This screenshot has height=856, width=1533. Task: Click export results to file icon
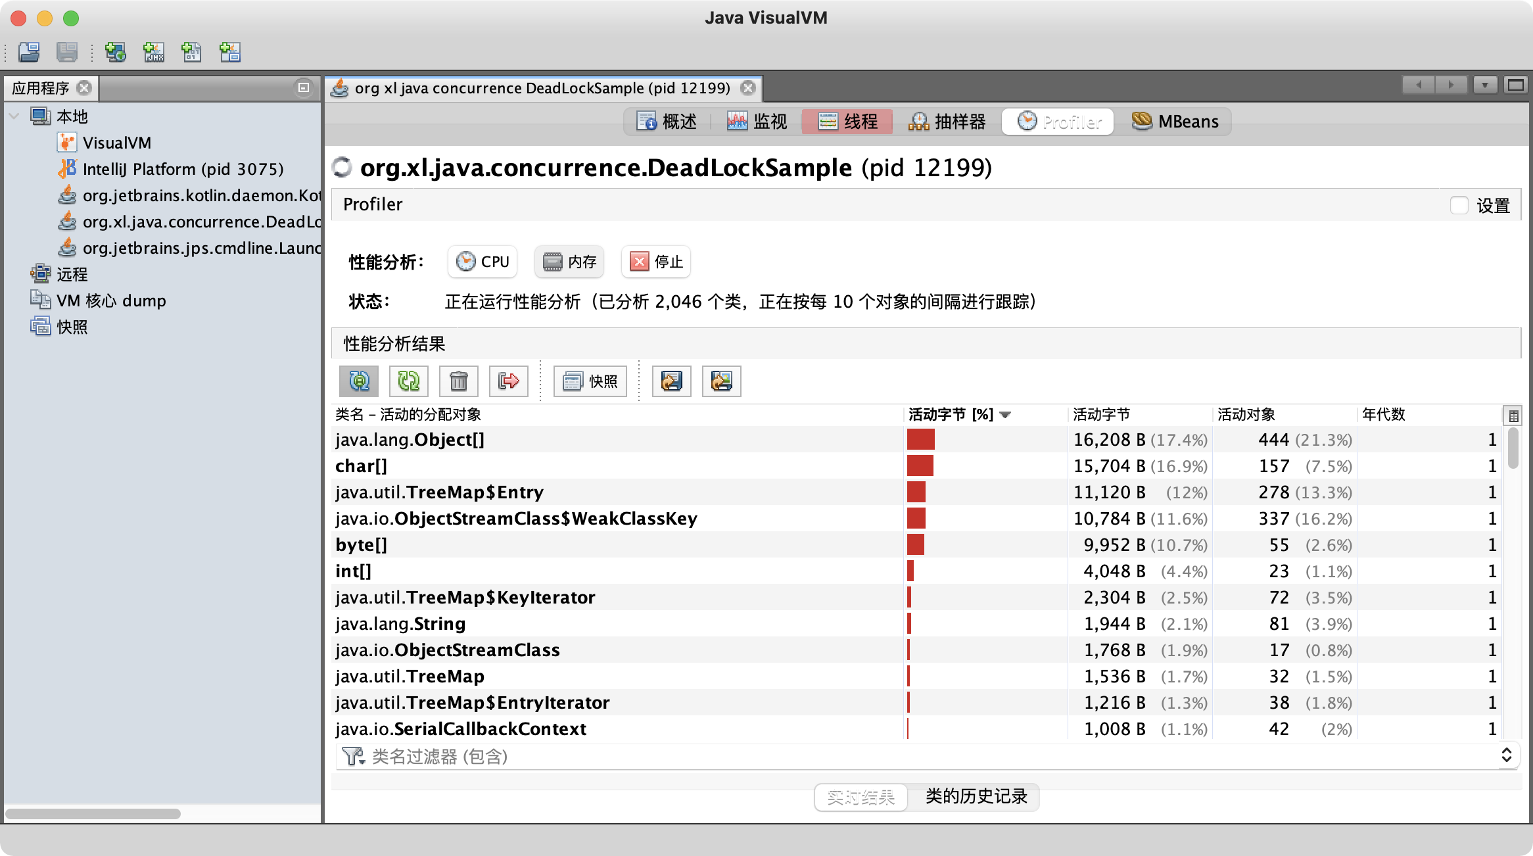pyautogui.click(x=672, y=381)
